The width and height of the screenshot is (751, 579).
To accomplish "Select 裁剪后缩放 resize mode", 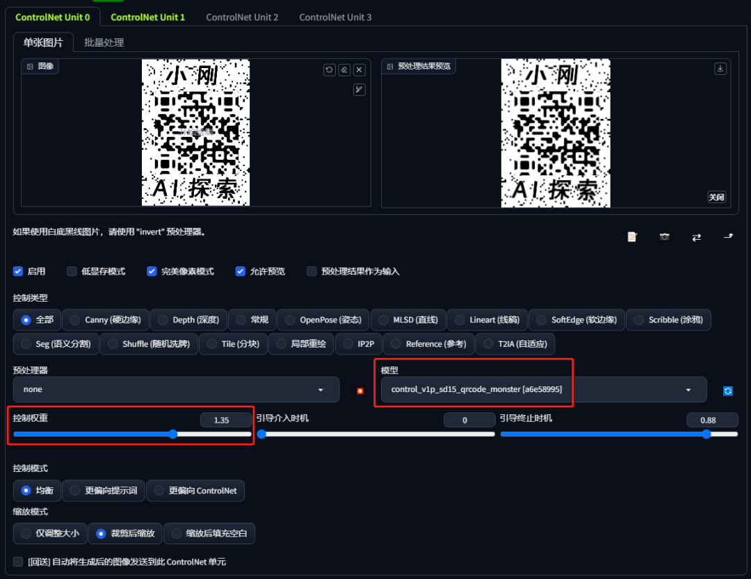I will (x=125, y=533).
